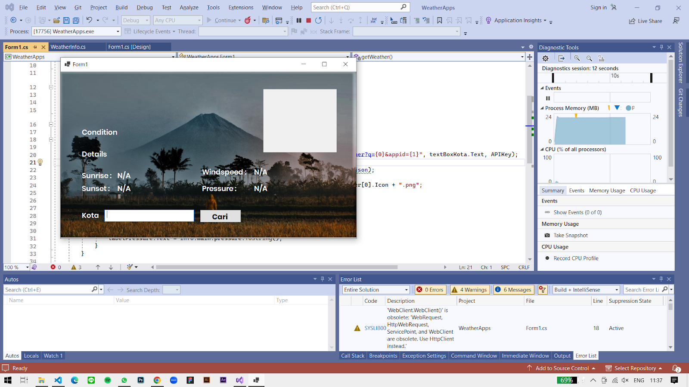689x387 pixels.
Task: Toggle auto-hide pin on Autos panel
Action: pos(322,279)
